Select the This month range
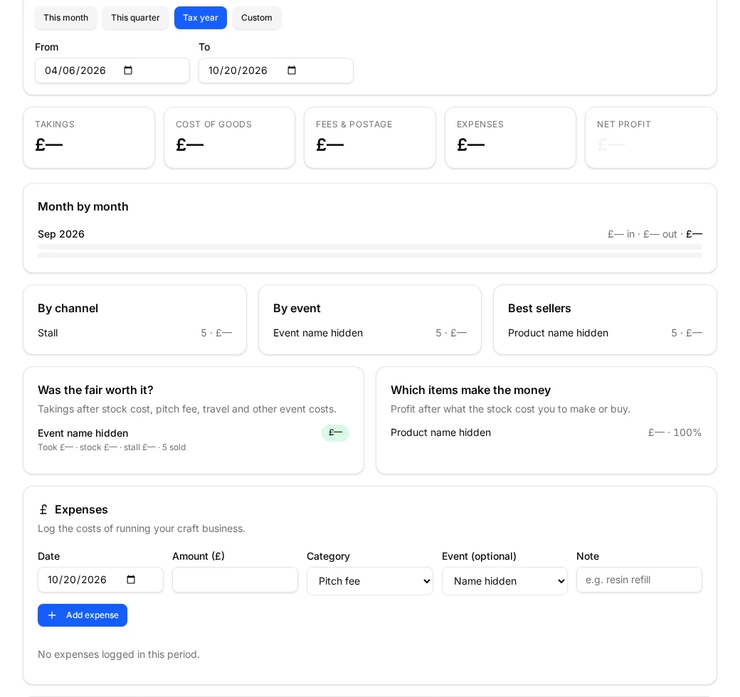Viewport: 740px width, 697px height. 65,18
